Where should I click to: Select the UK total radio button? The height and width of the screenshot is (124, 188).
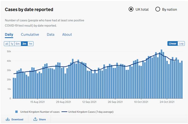click(131, 9)
